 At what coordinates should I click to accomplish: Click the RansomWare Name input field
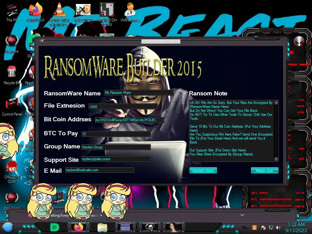click(x=139, y=93)
